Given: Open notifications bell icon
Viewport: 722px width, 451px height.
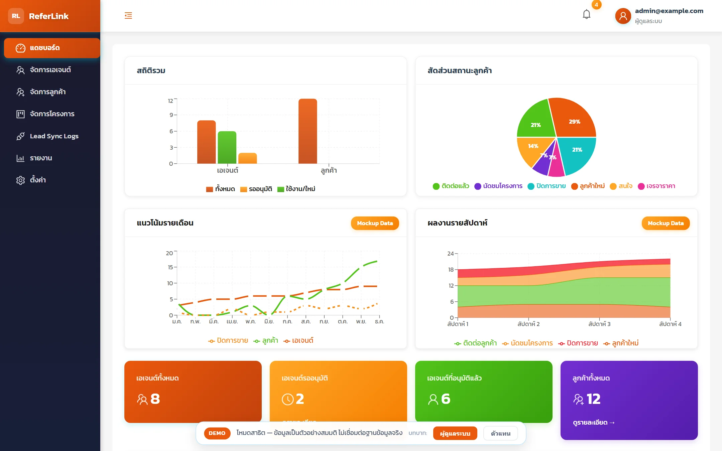Looking at the screenshot, I should tap(587, 14).
